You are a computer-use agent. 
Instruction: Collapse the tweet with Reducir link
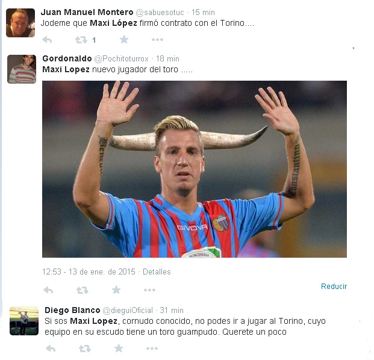point(334,286)
